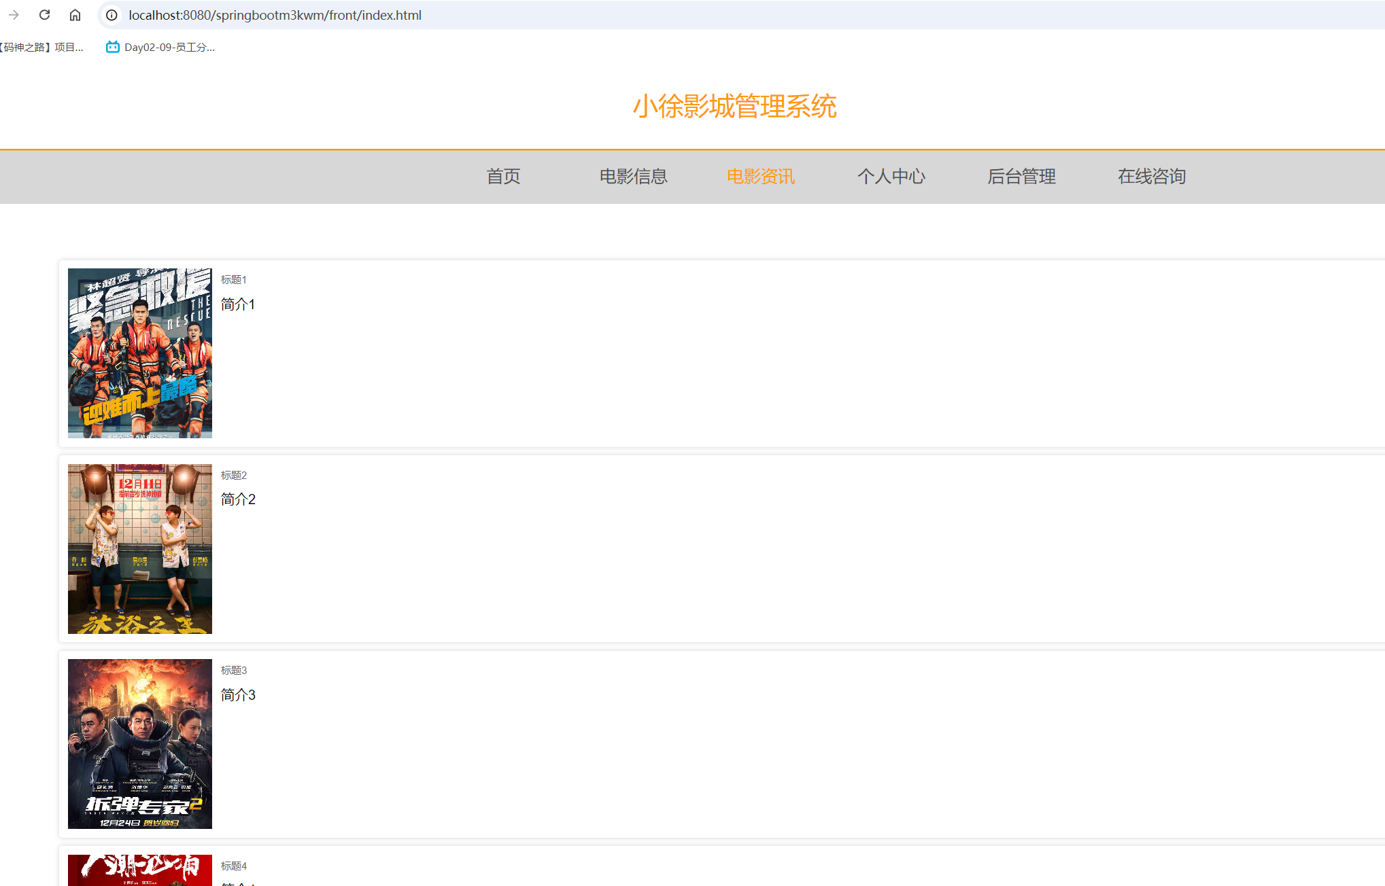The height and width of the screenshot is (886, 1385).
Task: Click the 小徐影城管理系统 site title
Action: click(734, 107)
